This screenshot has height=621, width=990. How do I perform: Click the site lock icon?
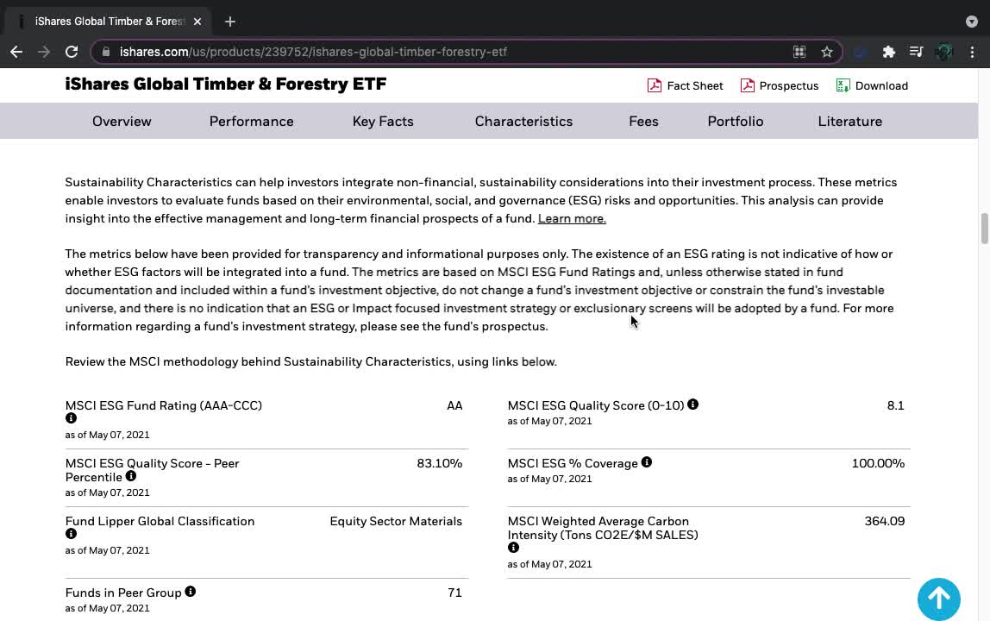pos(106,52)
